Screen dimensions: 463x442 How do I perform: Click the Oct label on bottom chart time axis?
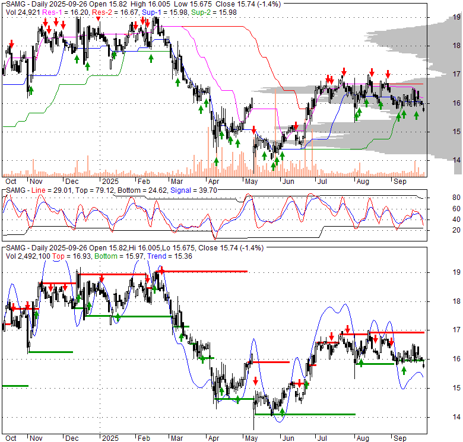coord(11,438)
